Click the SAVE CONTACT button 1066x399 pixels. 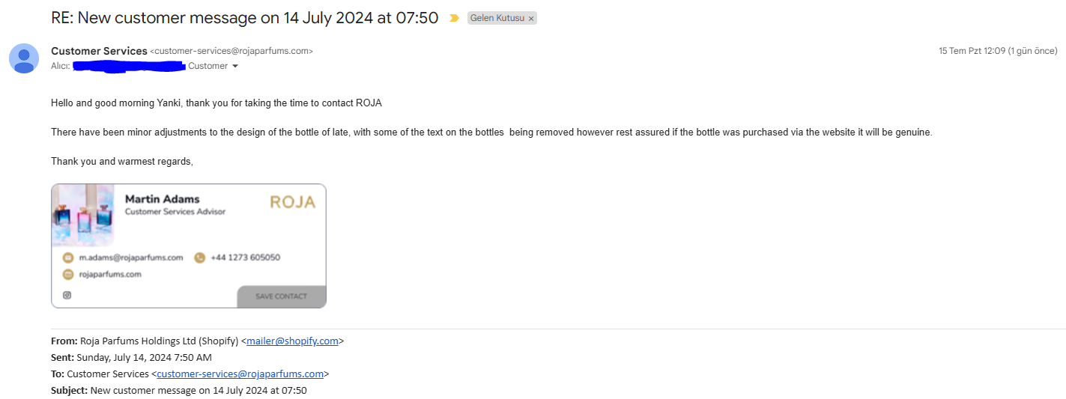pos(282,296)
